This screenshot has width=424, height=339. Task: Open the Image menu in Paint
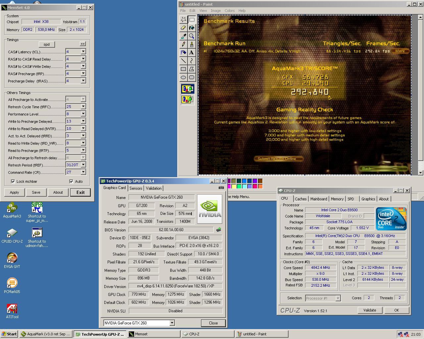tap(216, 11)
